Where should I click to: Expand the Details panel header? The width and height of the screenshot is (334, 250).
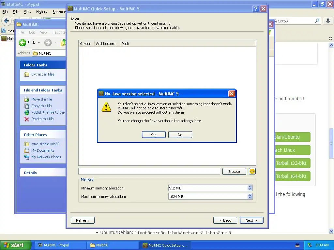(43, 173)
